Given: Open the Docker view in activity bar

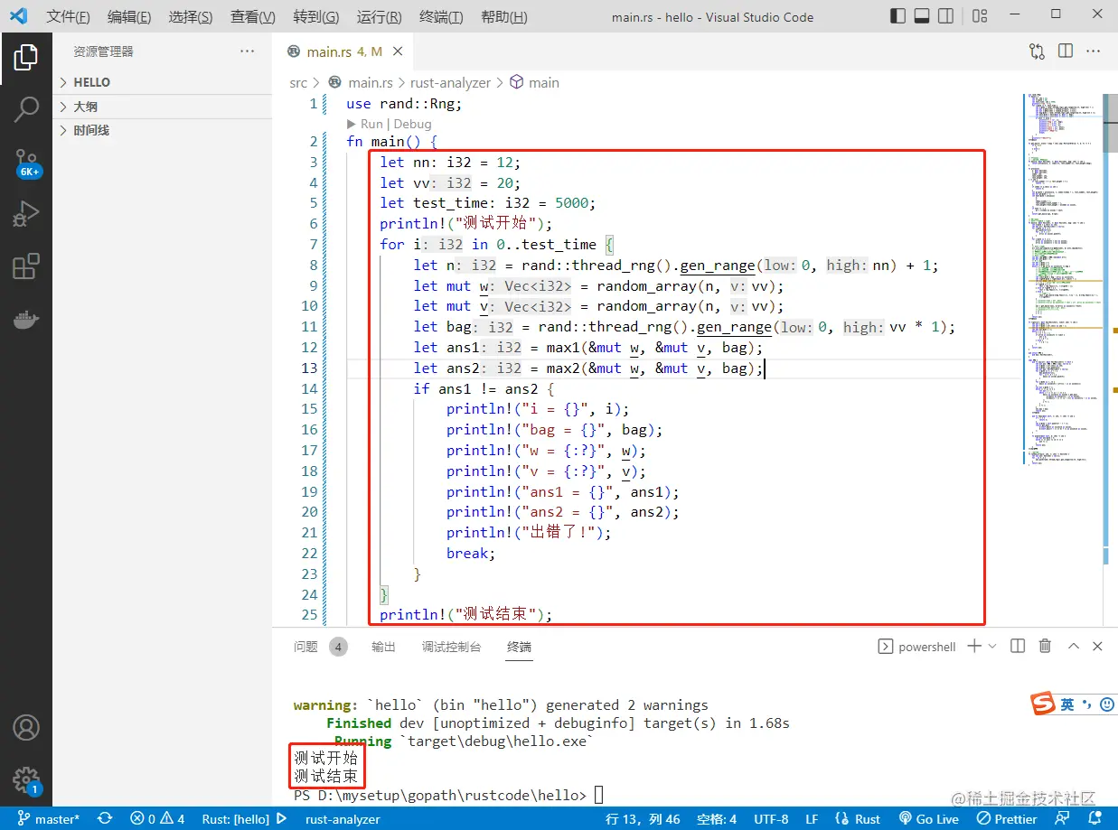Looking at the screenshot, I should 26,319.
